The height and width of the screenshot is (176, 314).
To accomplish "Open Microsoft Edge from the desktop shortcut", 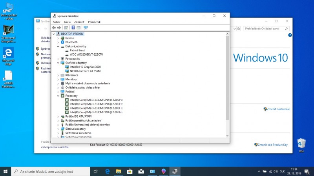I will [x=8, y=55].
